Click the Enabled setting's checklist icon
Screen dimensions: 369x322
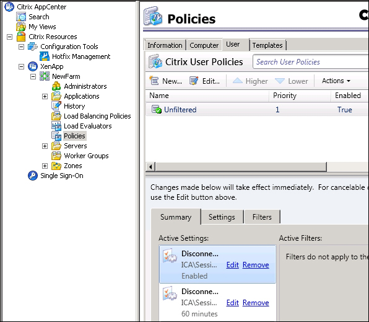coord(170,256)
